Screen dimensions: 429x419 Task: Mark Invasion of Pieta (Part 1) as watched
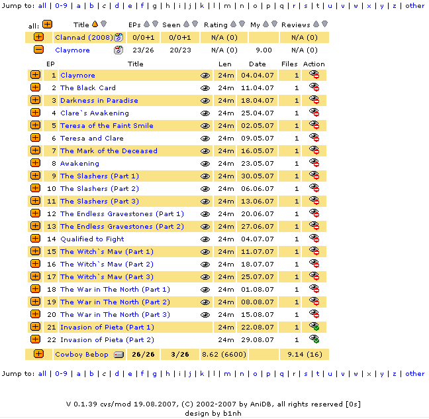point(314,327)
